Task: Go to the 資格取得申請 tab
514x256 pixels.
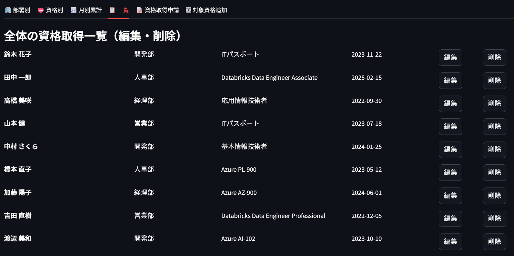Action: coord(157,10)
